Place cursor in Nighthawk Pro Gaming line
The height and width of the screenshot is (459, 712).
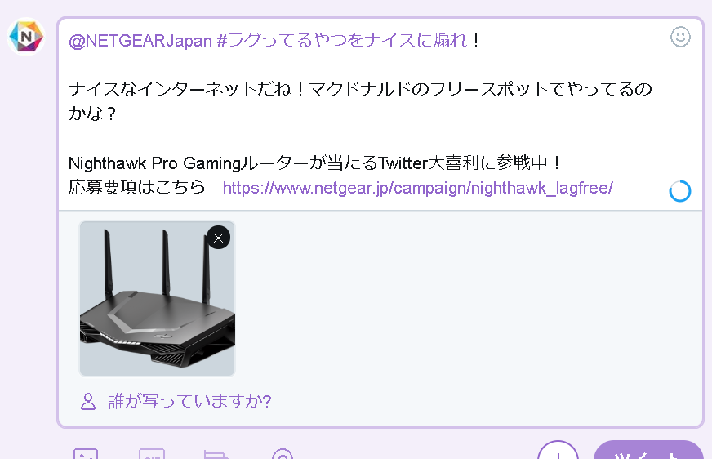[314, 163]
